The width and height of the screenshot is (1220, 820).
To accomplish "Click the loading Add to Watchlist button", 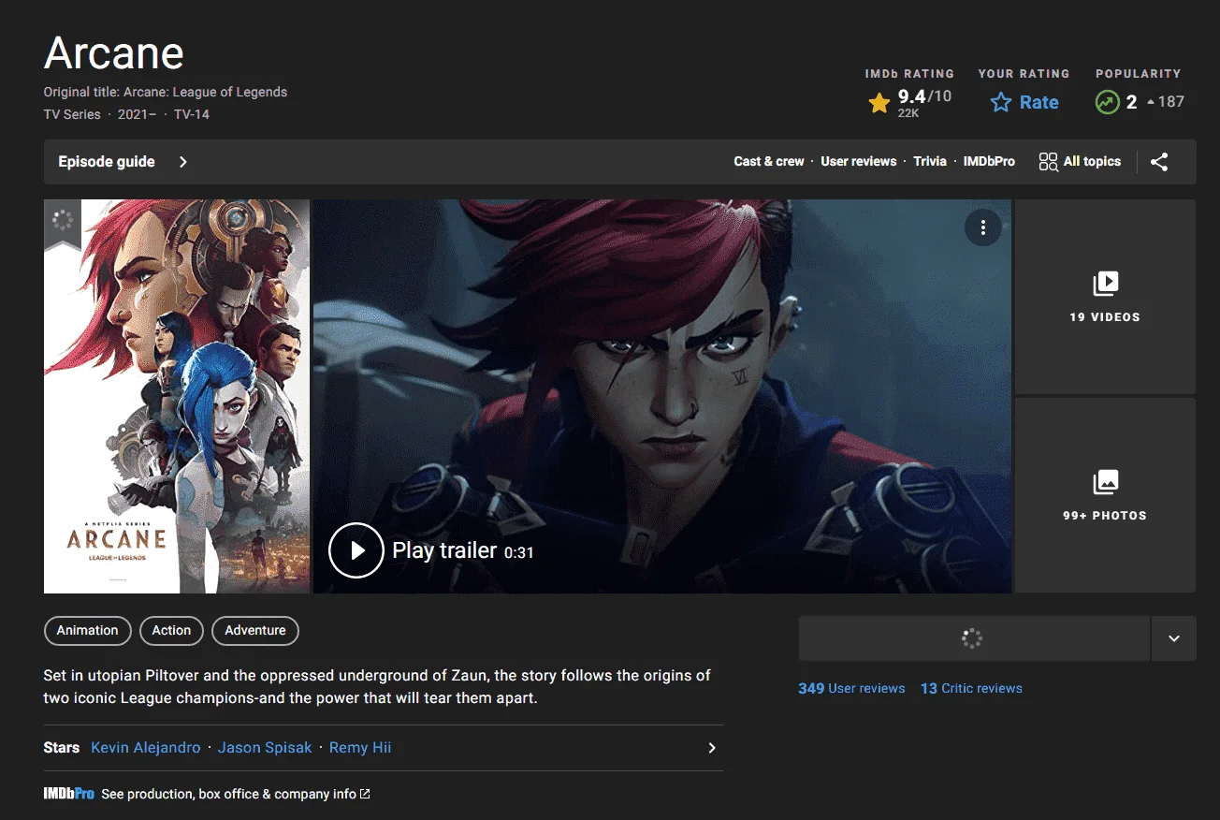I will click(x=974, y=638).
